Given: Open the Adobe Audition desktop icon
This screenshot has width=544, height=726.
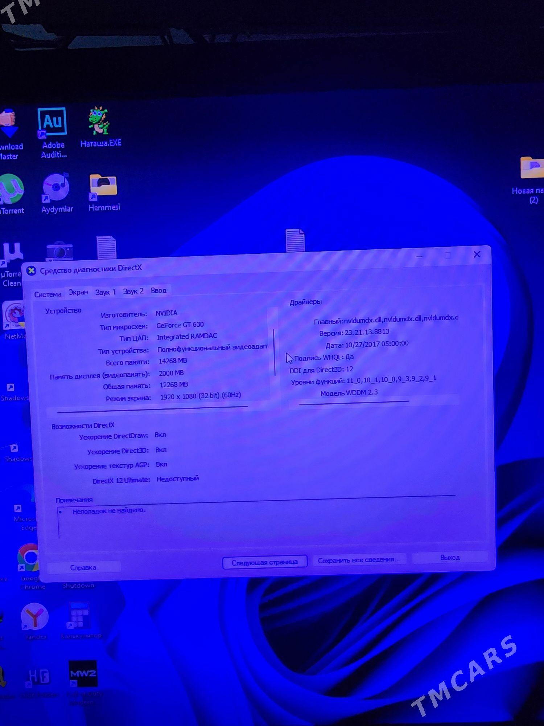Looking at the screenshot, I should pyautogui.click(x=53, y=123).
